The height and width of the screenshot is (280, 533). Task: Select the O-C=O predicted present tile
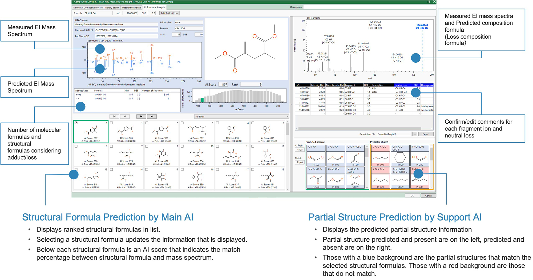(x=316, y=156)
